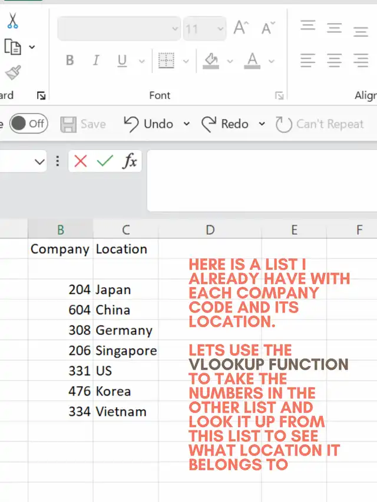Toggle Italic formatting
The image size is (377, 502).
tap(96, 60)
